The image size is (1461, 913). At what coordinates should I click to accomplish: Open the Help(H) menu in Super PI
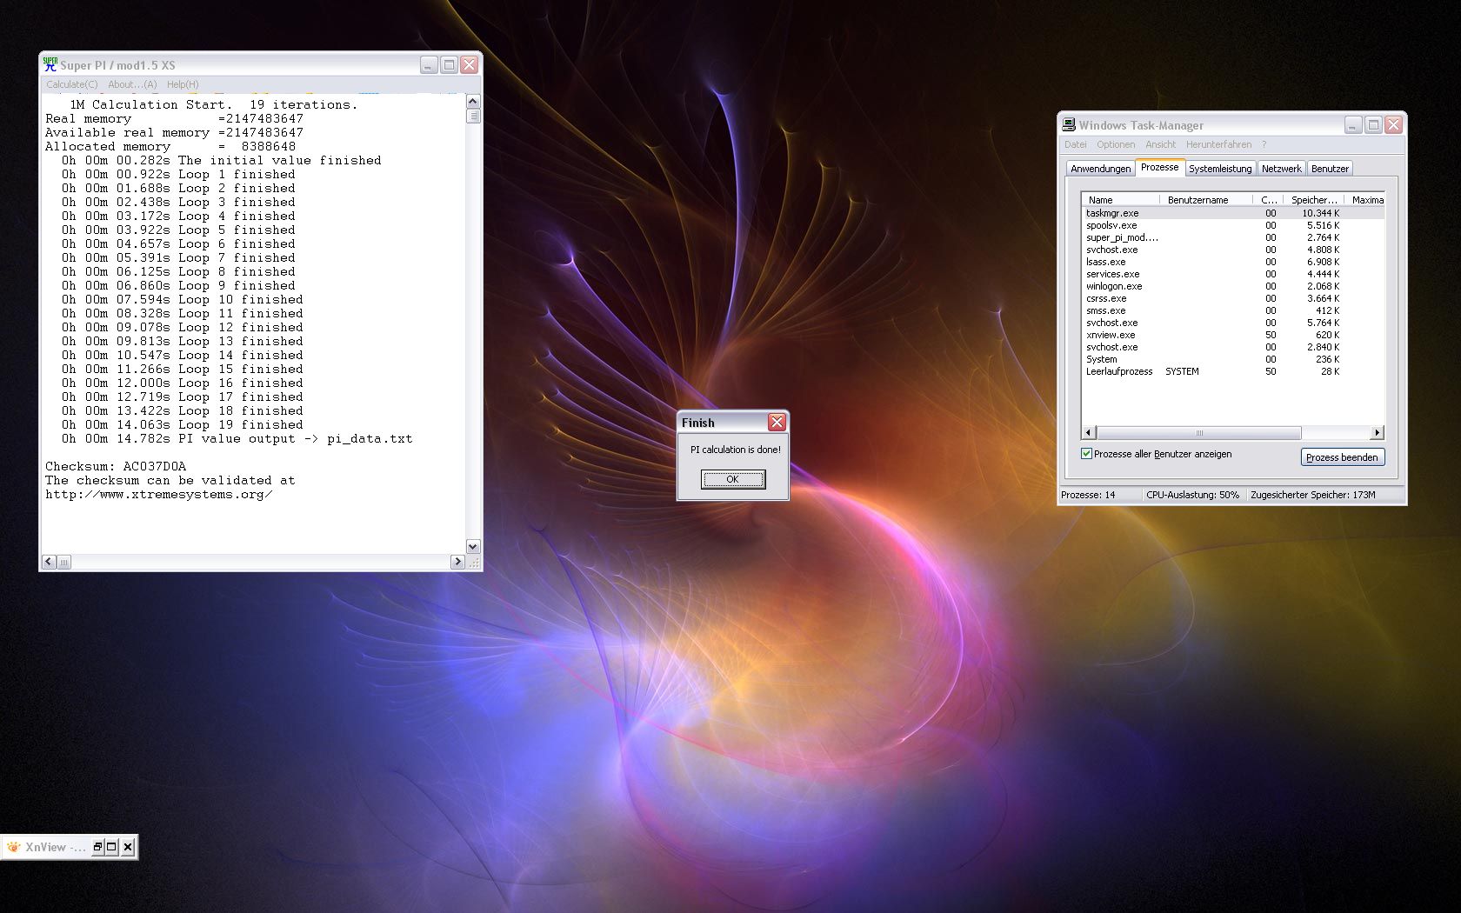(183, 84)
